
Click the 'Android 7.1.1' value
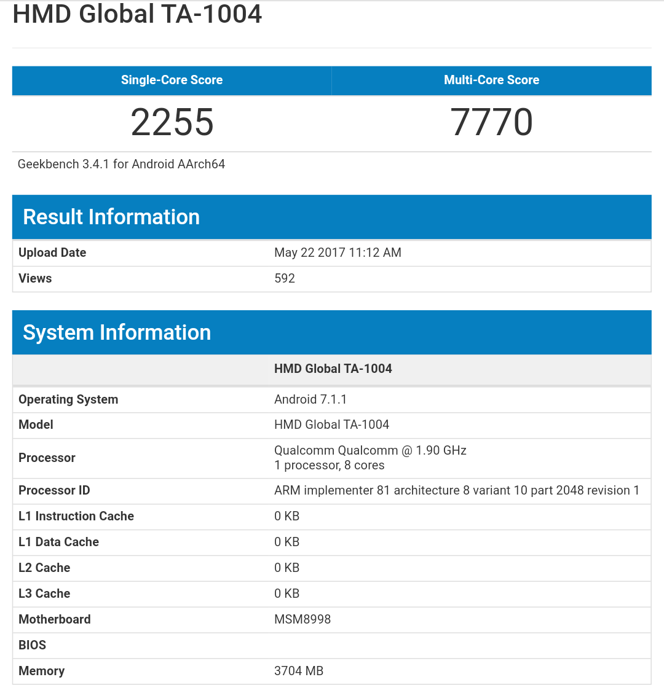pos(310,399)
